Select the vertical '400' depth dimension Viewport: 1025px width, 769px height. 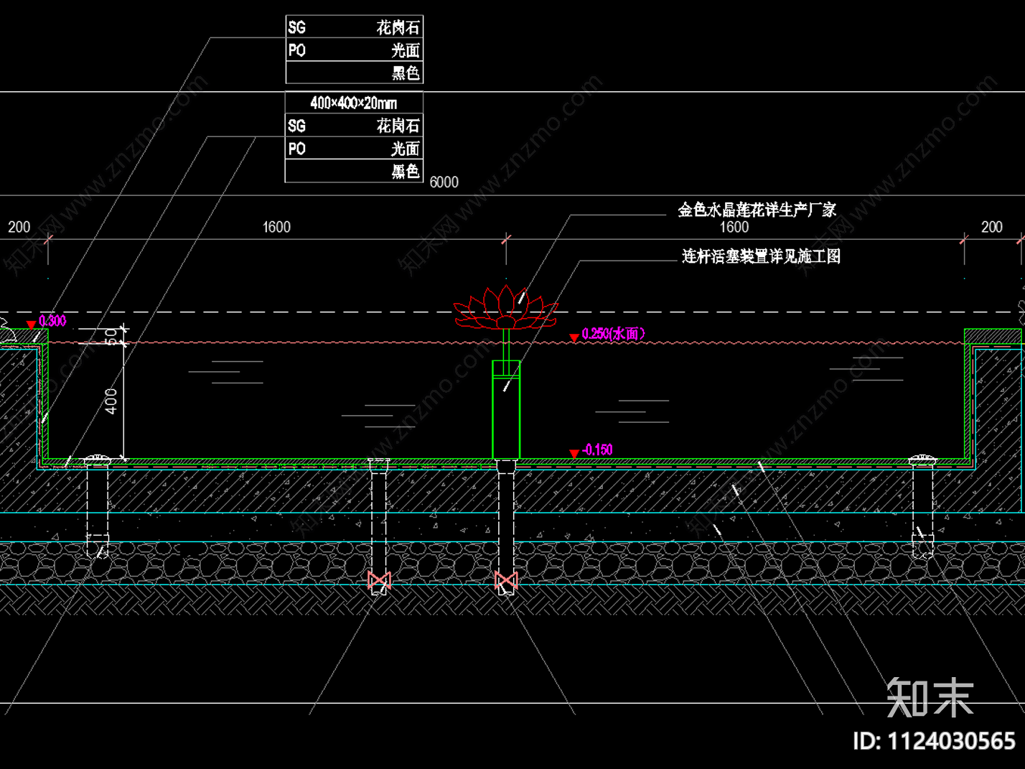coord(111,401)
